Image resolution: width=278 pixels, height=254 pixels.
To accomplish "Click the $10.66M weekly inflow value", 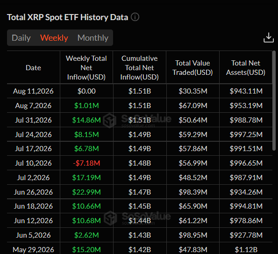I will (86, 206).
